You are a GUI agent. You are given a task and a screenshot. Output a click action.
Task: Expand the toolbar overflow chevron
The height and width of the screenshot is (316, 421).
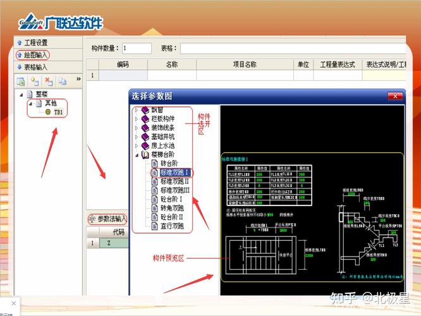(x=78, y=80)
